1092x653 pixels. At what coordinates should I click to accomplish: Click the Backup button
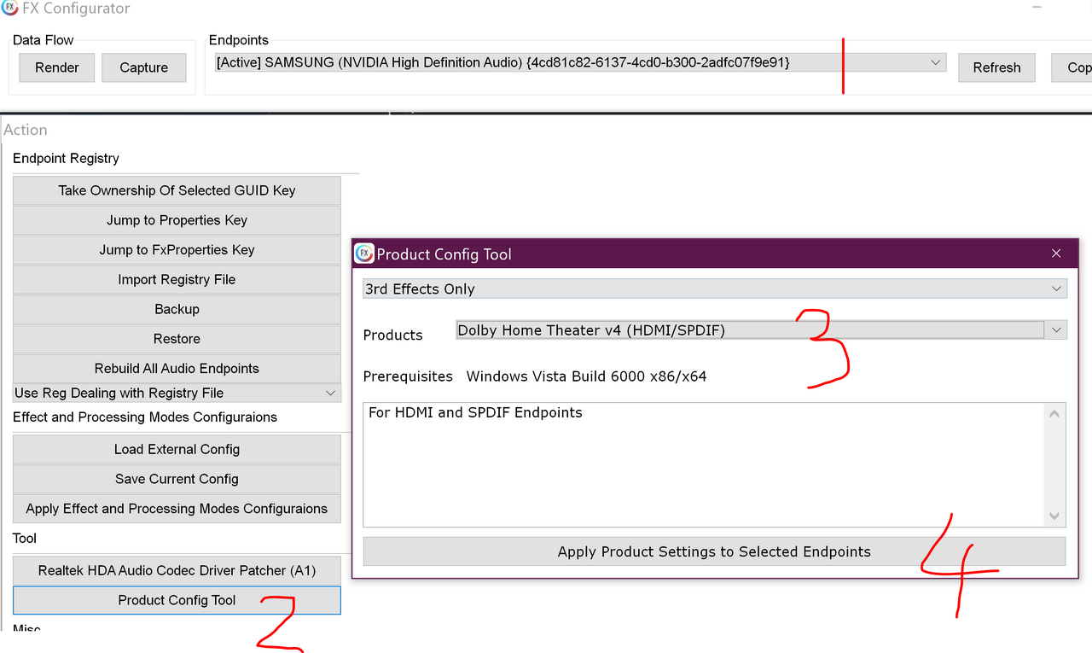pyautogui.click(x=177, y=309)
